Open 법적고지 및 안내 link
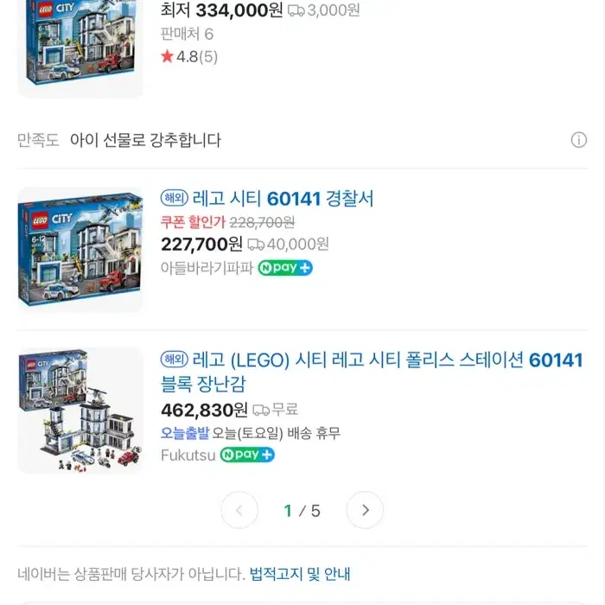This screenshot has height=605, width=605. tap(300, 574)
